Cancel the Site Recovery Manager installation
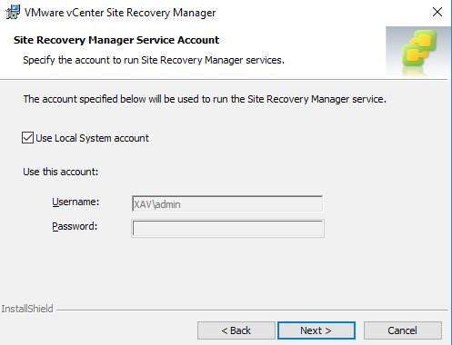The width and height of the screenshot is (452, 345). (x=403, y=330)
